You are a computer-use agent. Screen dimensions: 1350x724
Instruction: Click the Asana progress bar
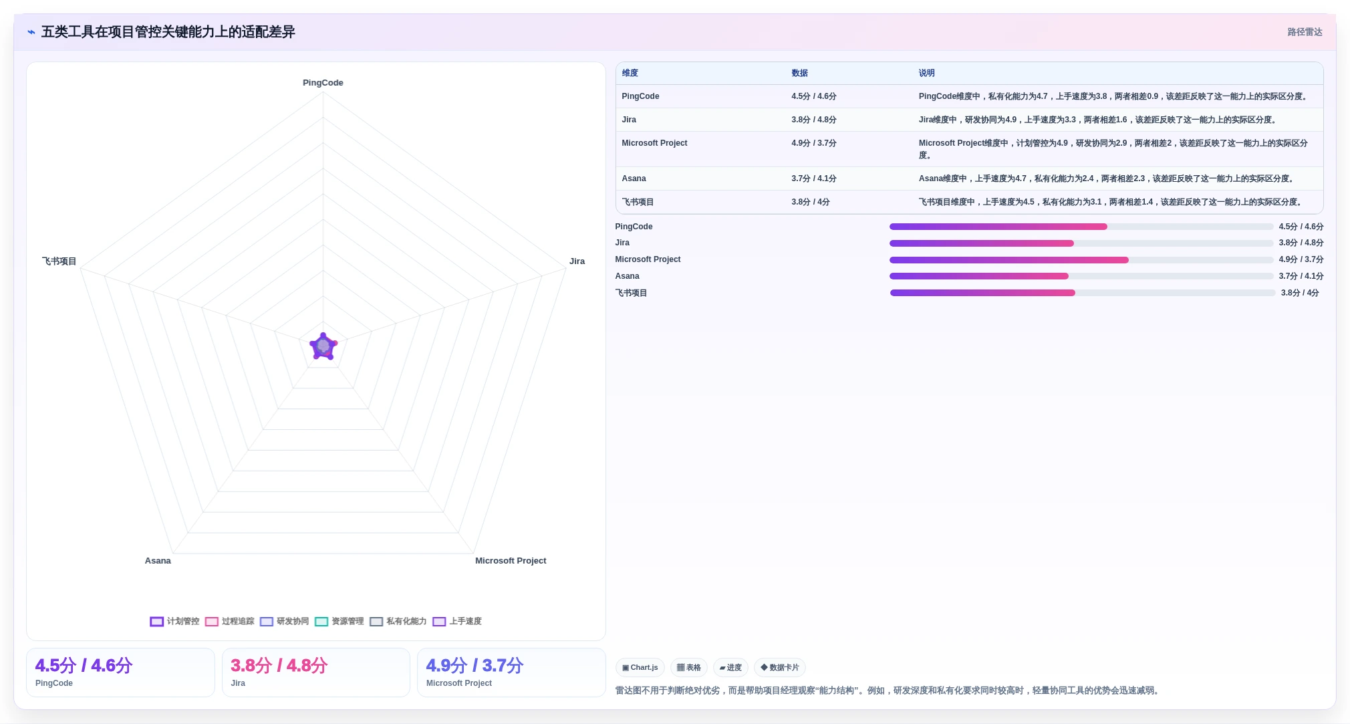coord(1081,276)
